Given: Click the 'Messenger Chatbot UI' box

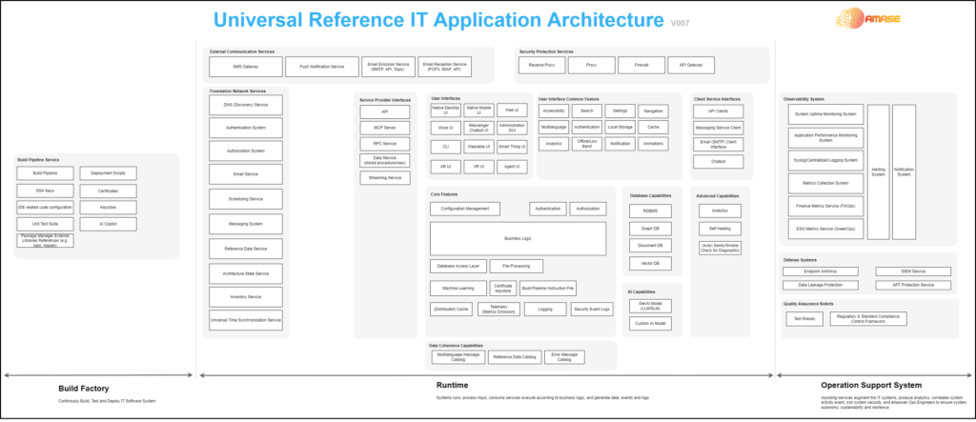Looking at the screenshot, I should [x=478, y=129].
